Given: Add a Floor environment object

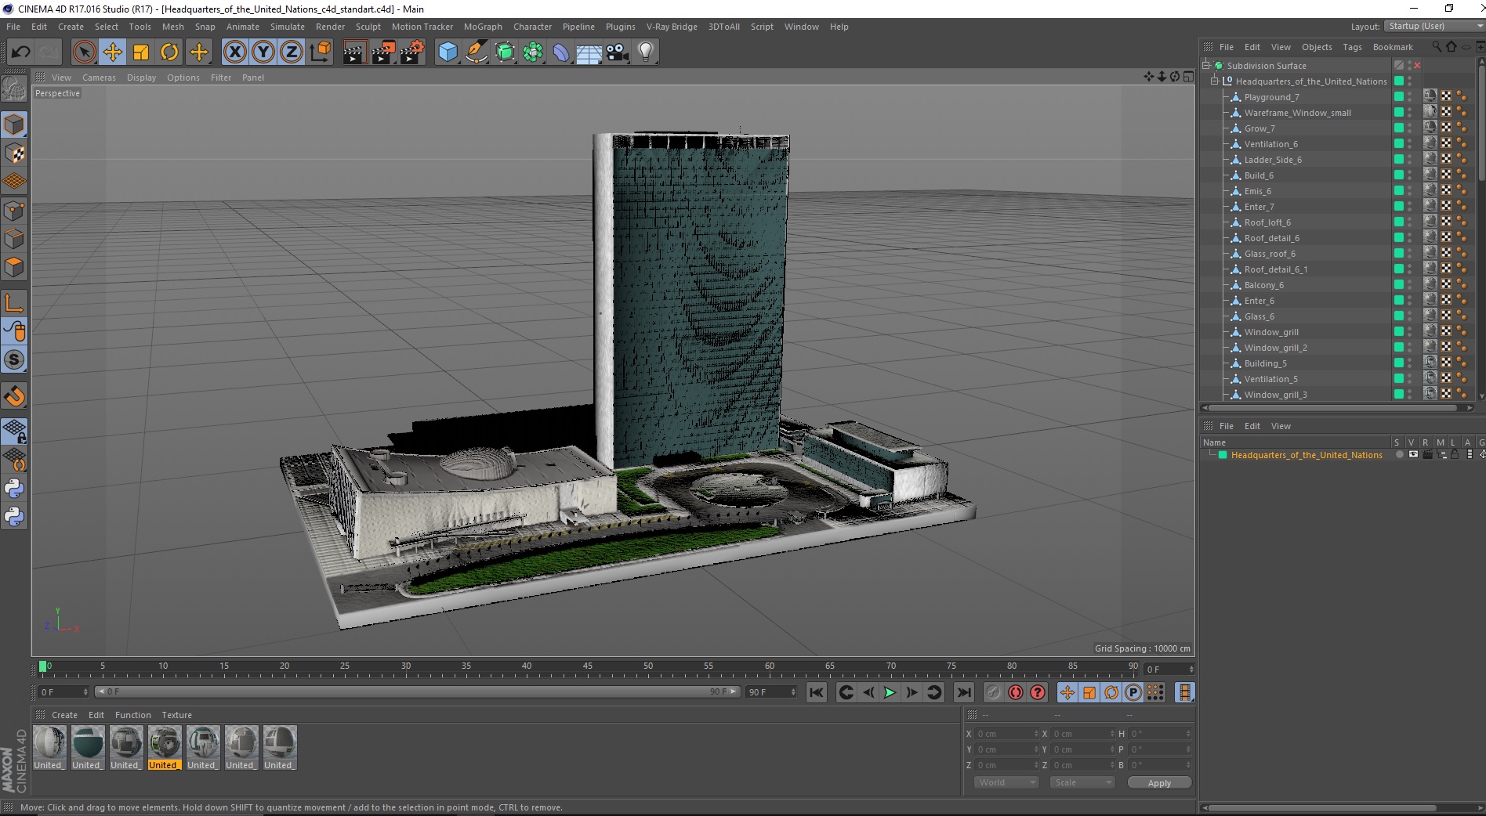Looking at the screenshot, I should point(589,52).
